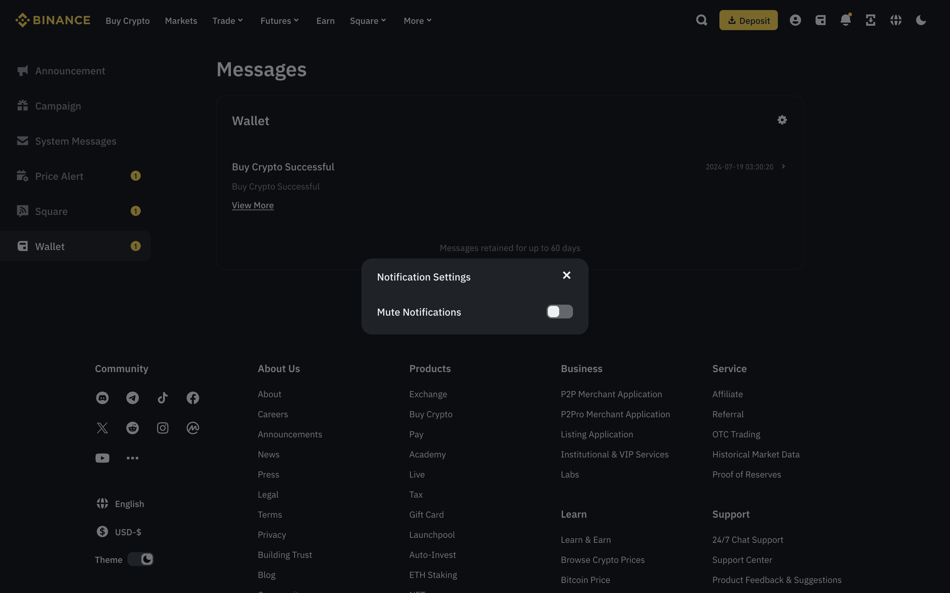Expand the More dropdown menu

417,21
